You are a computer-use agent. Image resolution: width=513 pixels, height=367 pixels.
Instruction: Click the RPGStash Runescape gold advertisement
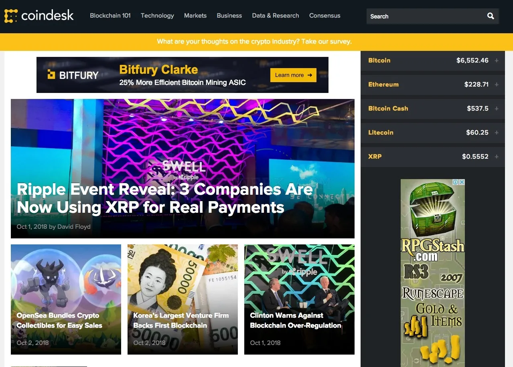coord(433,273)
